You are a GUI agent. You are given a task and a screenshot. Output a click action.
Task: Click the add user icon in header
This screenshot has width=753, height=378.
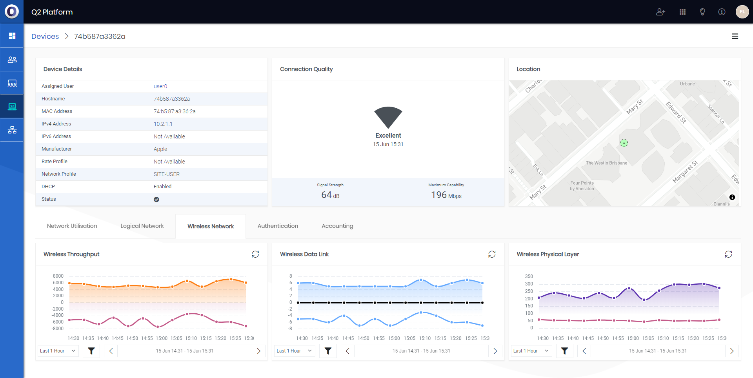660,12
